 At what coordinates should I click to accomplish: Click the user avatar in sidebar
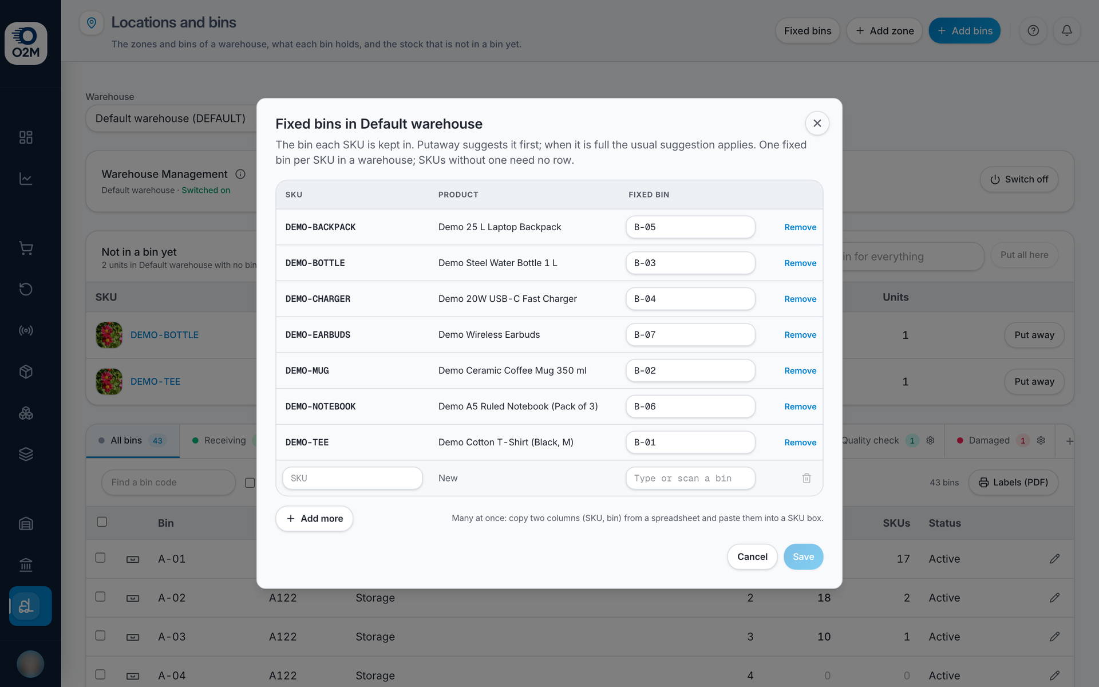30,664
